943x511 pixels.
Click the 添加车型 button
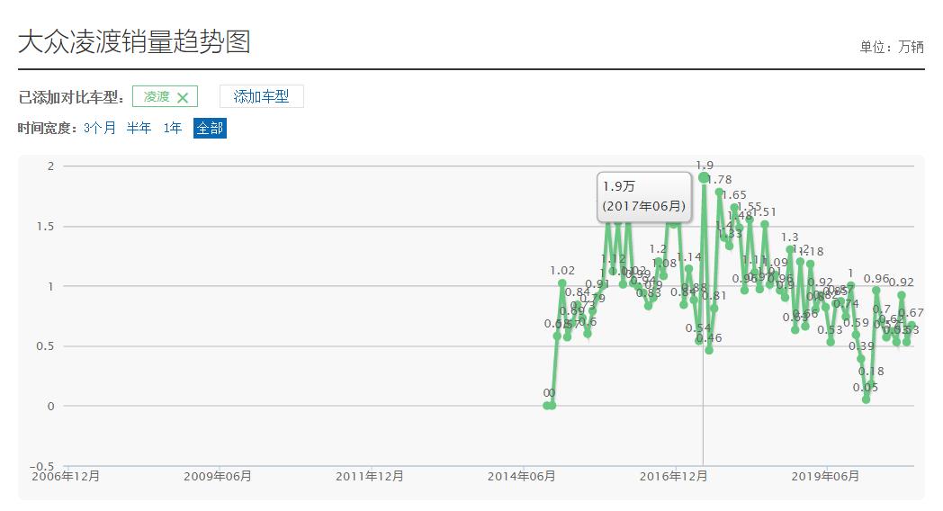pos(262,97)
